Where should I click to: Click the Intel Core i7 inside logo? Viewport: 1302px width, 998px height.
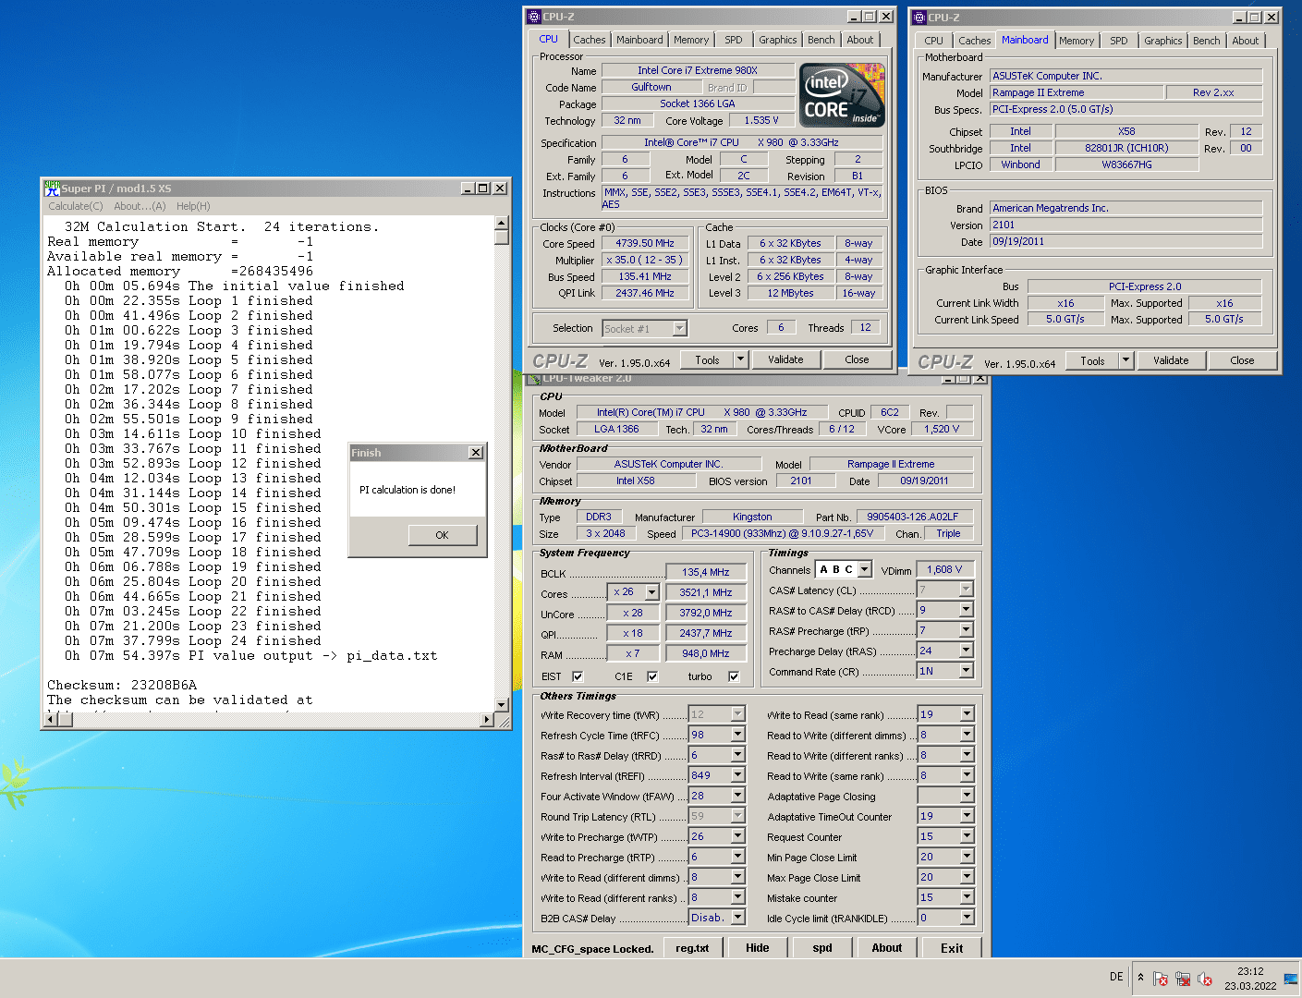point(842,95)
